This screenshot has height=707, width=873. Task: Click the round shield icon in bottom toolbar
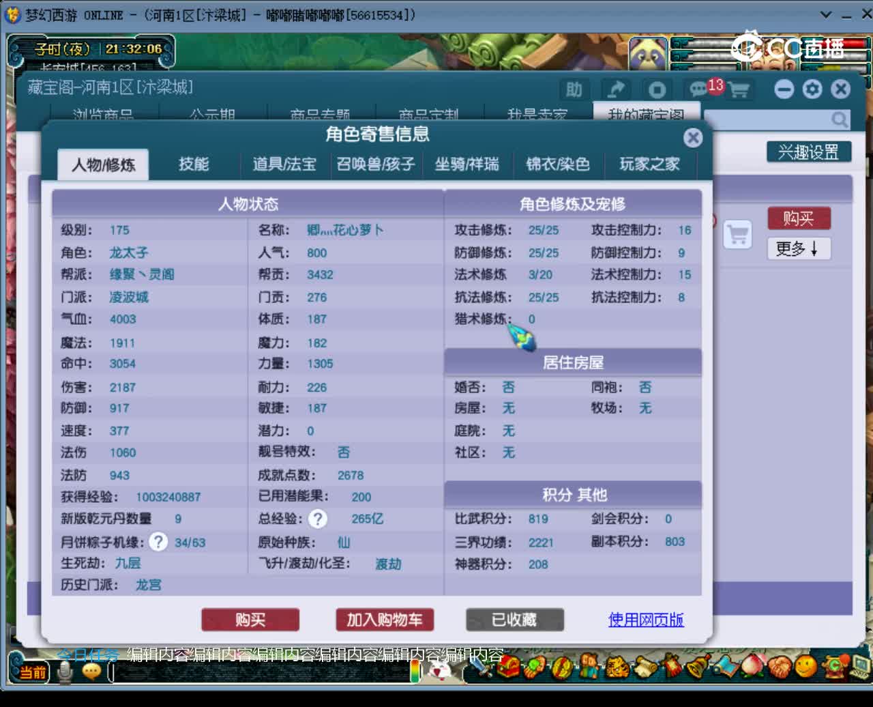coord(562,667)
